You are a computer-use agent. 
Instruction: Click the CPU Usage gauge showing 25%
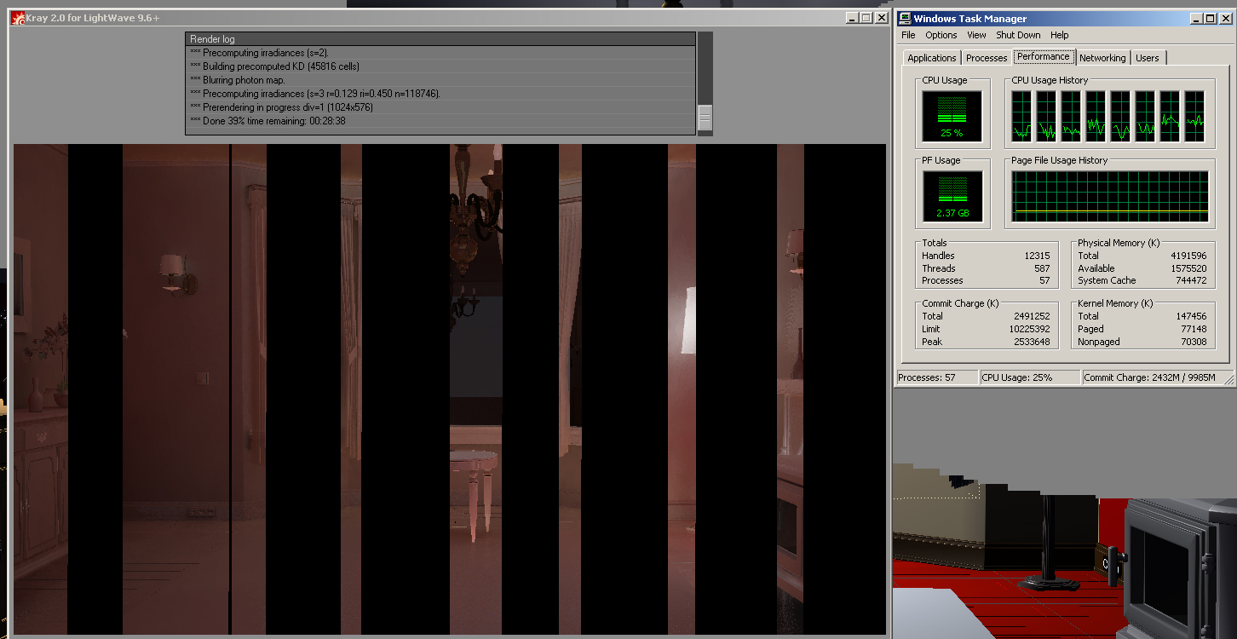pyautogui.click(x=952, y=116)
